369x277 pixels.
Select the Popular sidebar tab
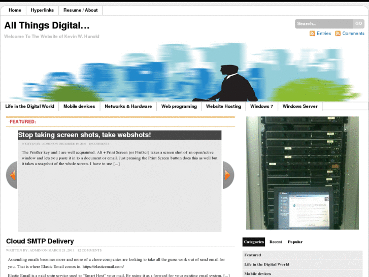[x=295, y=242]
